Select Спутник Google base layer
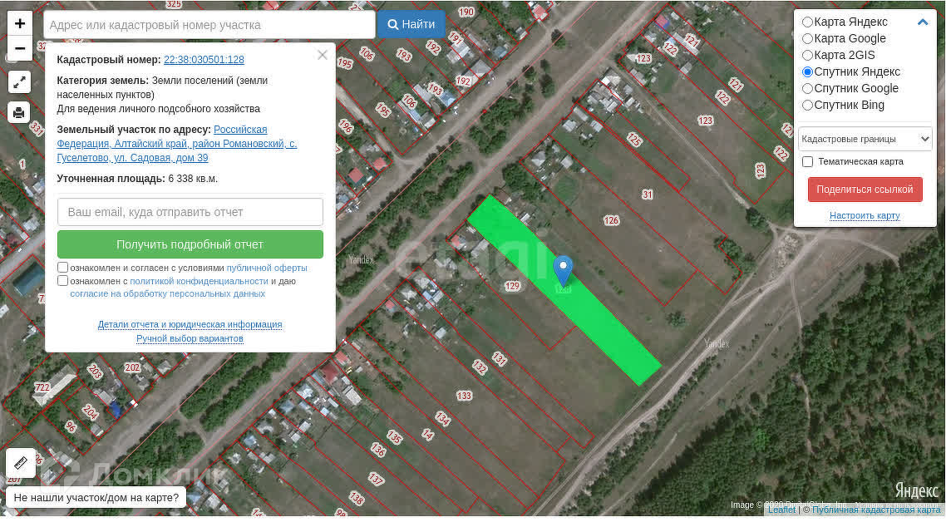 [807, 89]
